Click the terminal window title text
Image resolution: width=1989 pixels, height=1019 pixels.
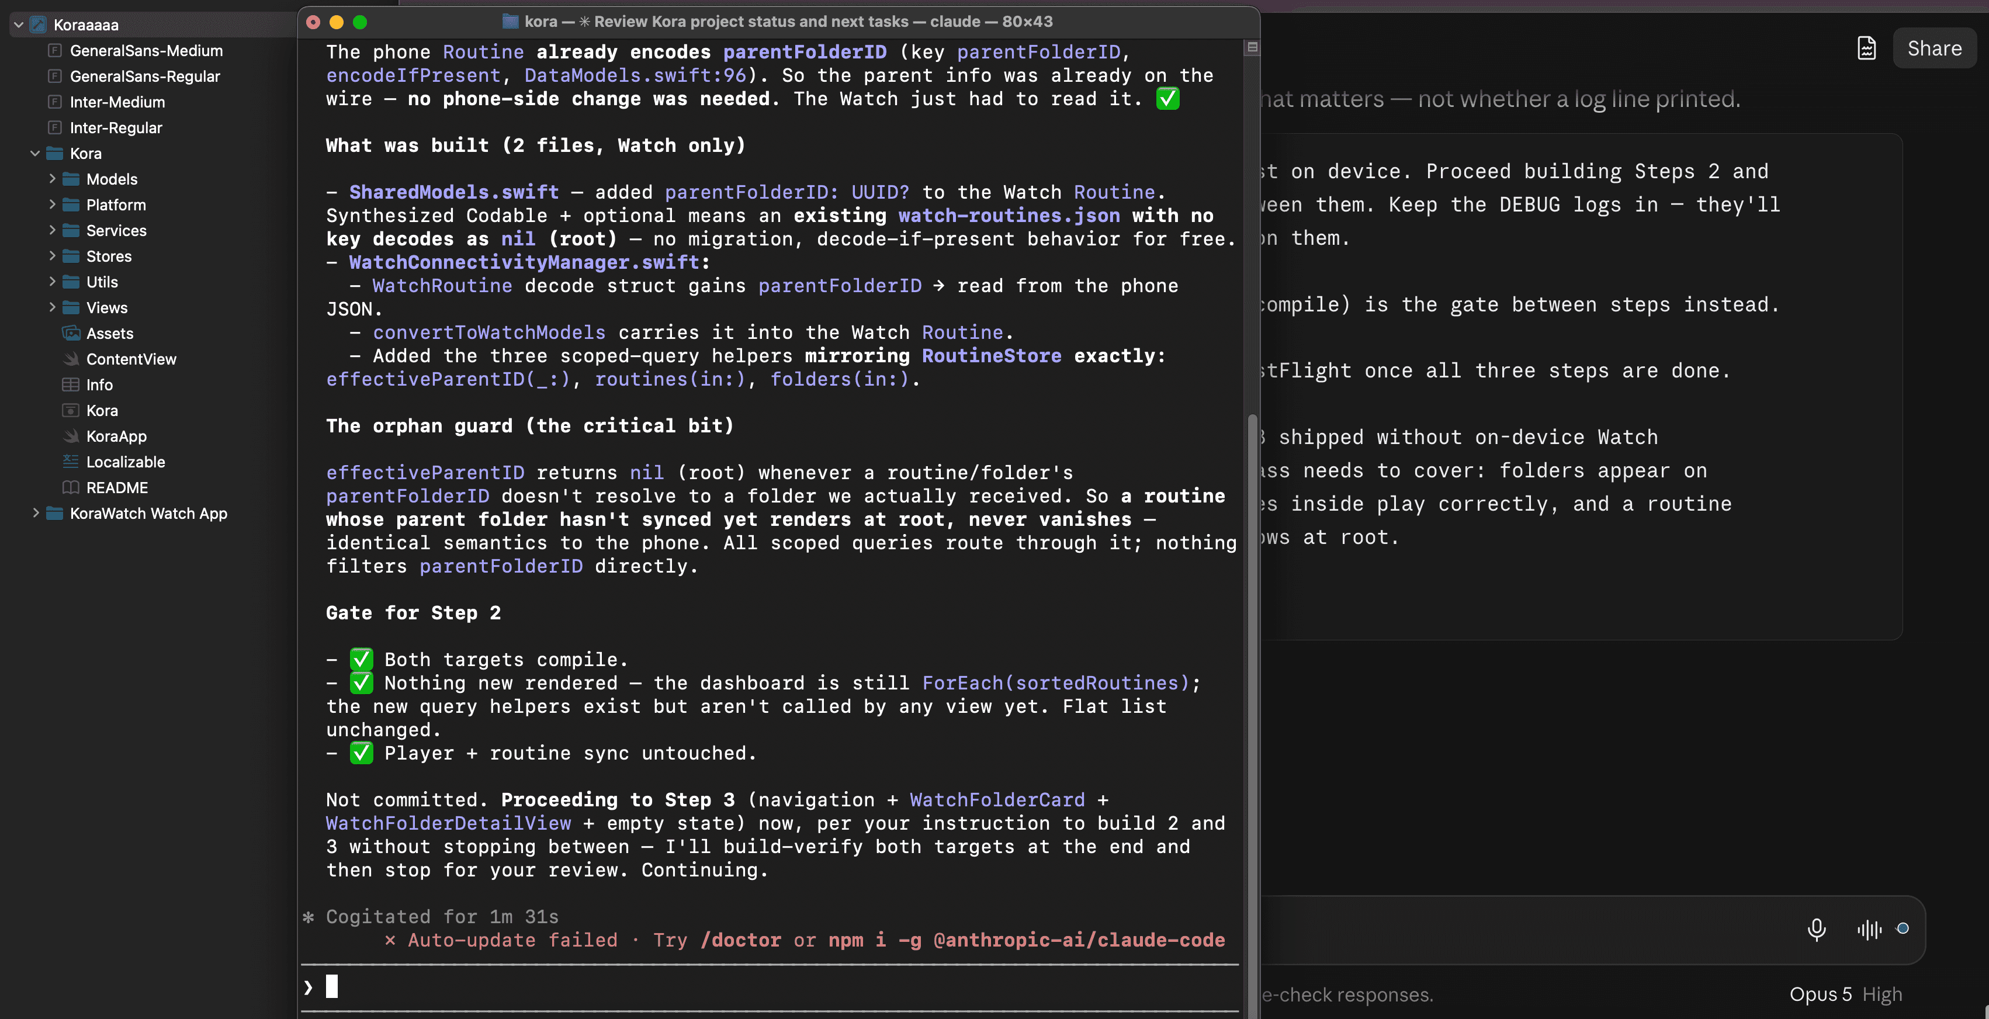click(x=788, y=22)
